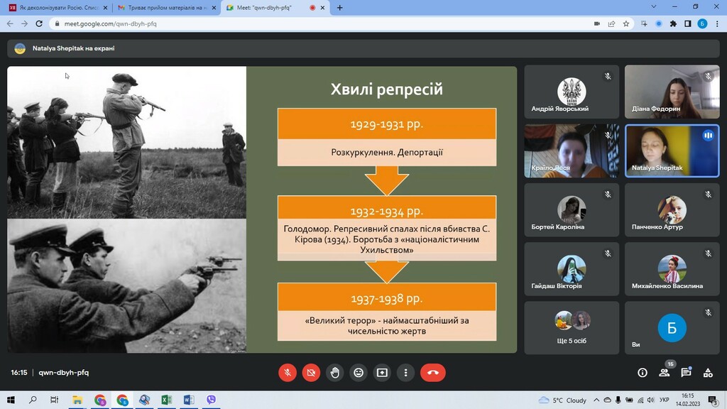Bookmark this page with the star icon
Image resolution: width=727 pixels, height=409 pixels.
[626, 23]
